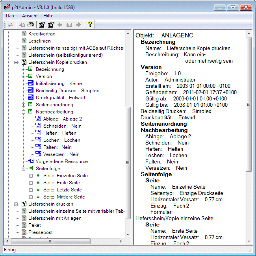Expand the Lieferschein drucken node
The height and width of the screenshot is (256, 256).
coord(16,204)
